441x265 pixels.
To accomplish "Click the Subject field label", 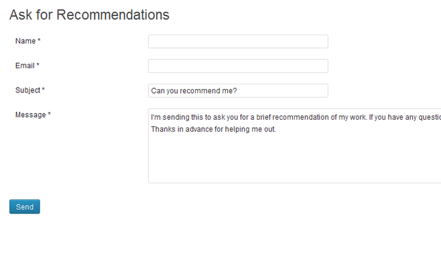I will (27, 90).
